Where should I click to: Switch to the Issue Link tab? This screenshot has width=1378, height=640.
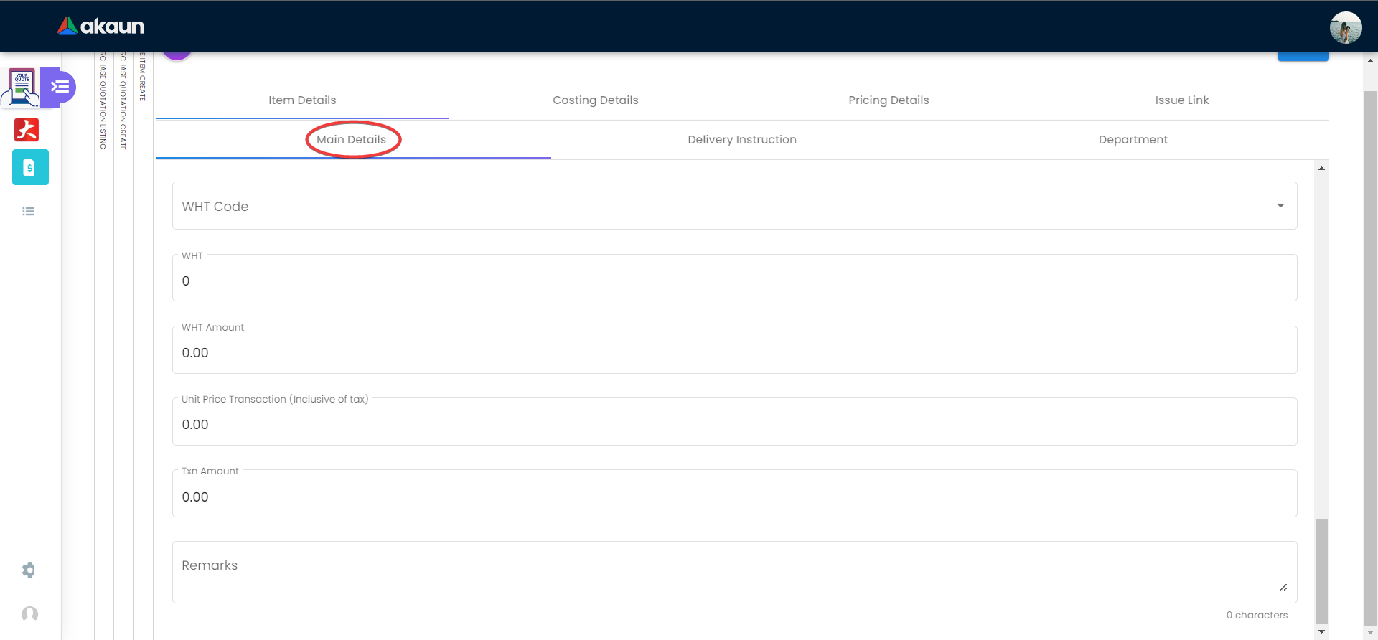1182,100
